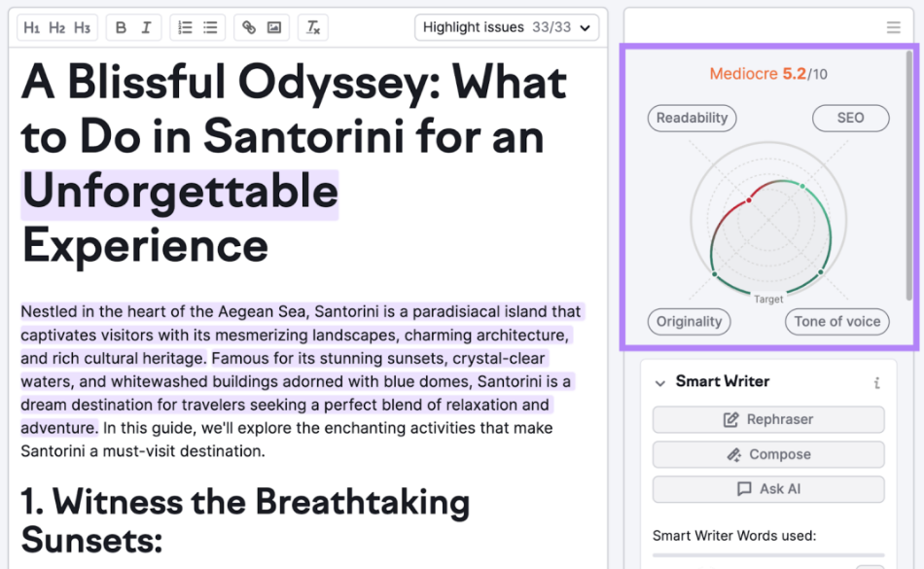This screenshot has height=569, width=924.
Task: Toggle italic formatting
Action: coord(146,27)
